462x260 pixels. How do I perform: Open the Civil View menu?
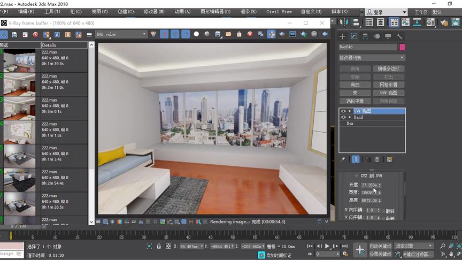pos(279,12)
